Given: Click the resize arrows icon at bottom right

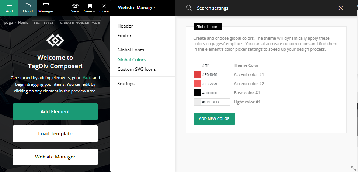Looking at the screenshot, I should coord(354,168).
